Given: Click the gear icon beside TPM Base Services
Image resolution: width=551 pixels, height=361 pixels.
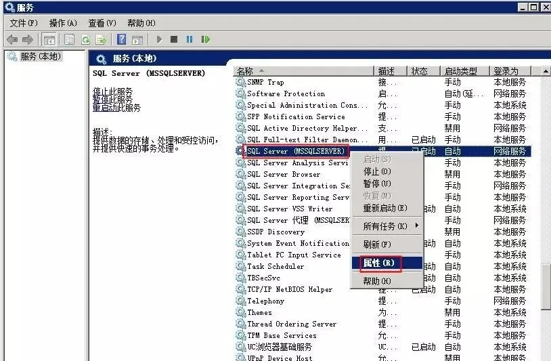Looking at the screenshot, I should point(240,336).
